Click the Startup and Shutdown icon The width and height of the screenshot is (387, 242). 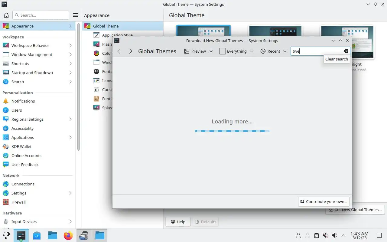point(6,73)
